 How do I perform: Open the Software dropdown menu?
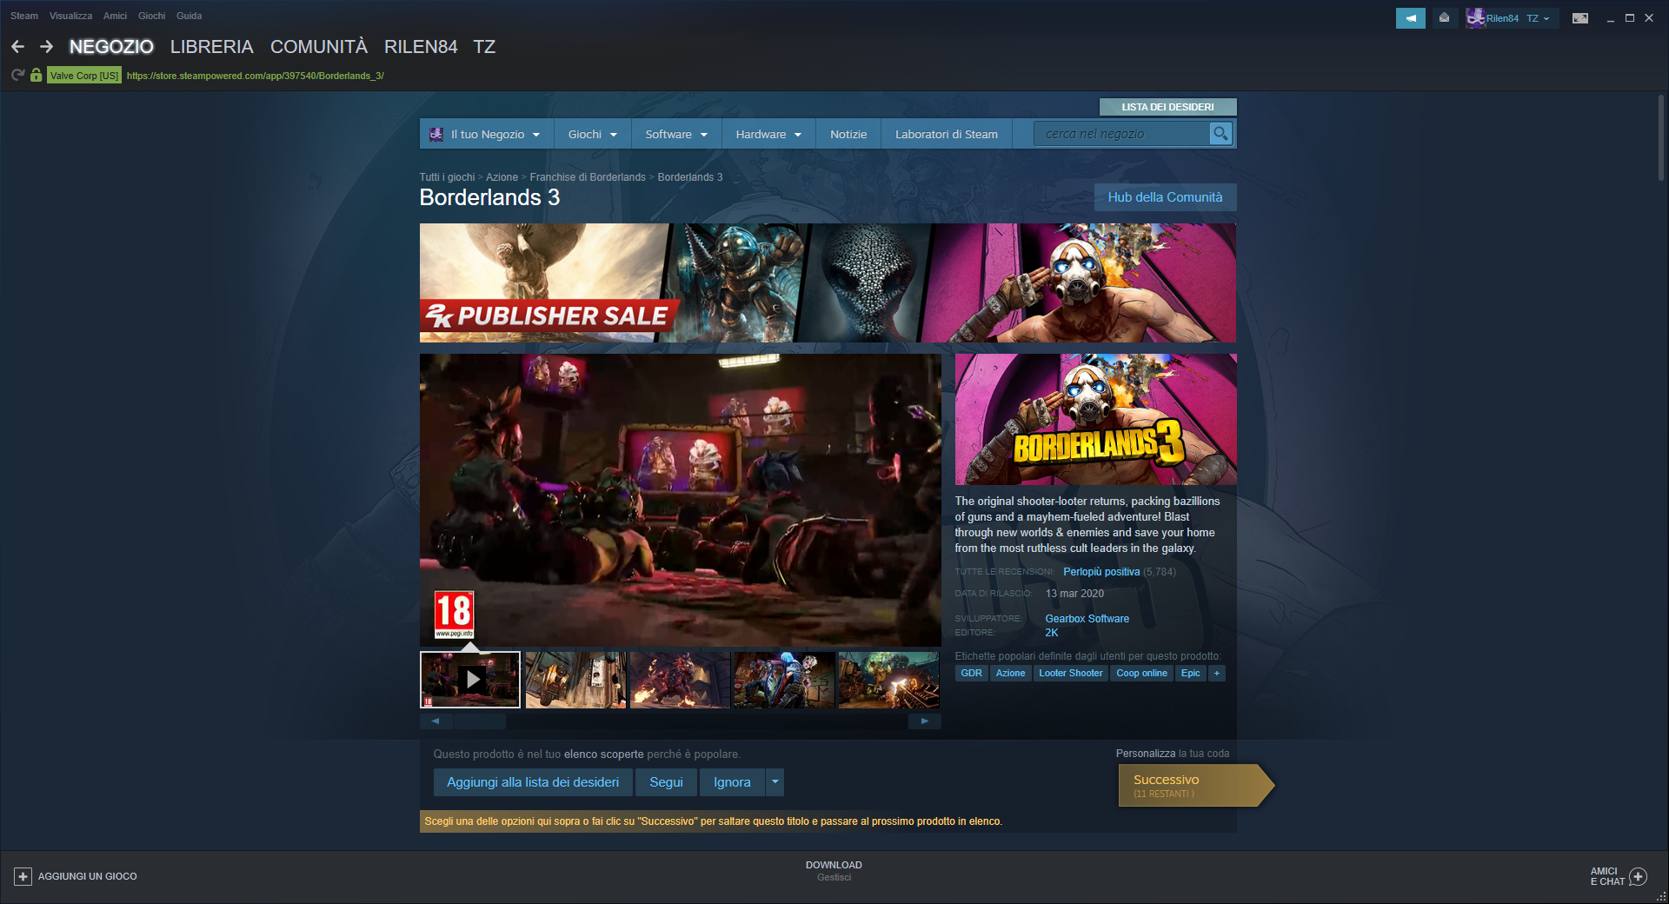click(676, 135)
